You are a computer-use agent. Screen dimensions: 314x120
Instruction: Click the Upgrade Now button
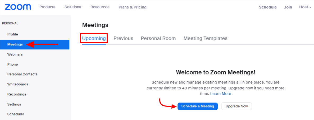(x=236, y=106)
